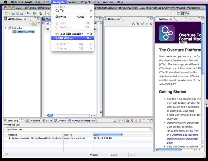Click the Welcome panel vertical scrollbar thumb
Screen dimensions: 208x161
tap(203, 49)
